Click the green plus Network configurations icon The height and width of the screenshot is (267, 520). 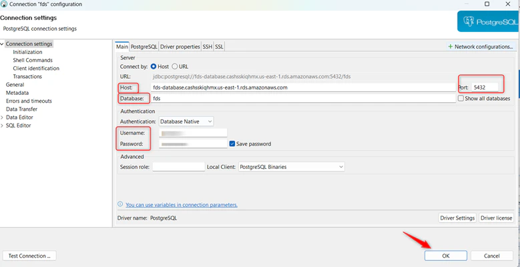(451, 47)
